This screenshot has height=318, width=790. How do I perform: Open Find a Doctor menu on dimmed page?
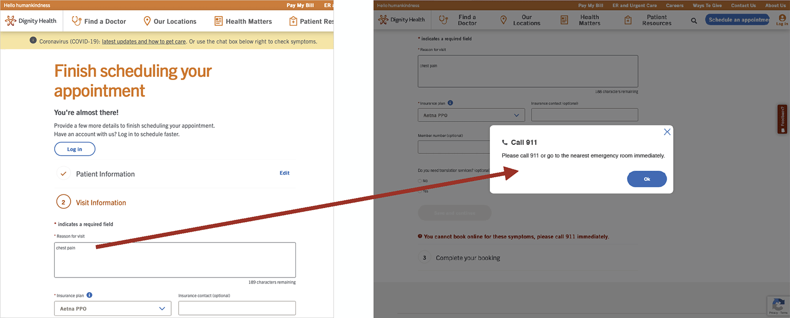[467, 20]
